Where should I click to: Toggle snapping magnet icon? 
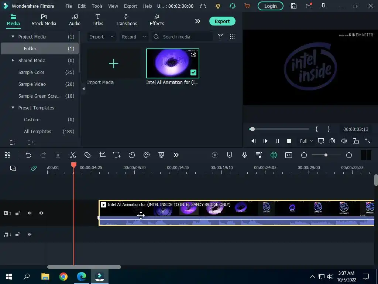[x=274, y=155]
